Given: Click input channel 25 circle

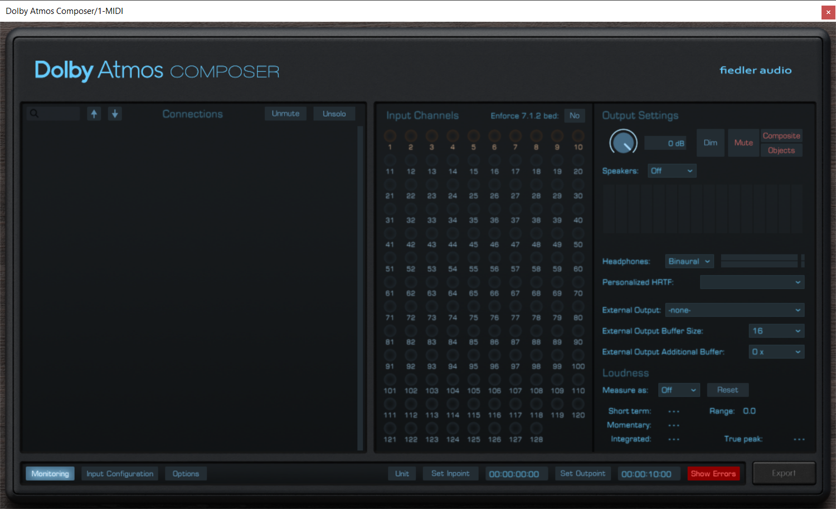Looking at the screenshot, I should click(x=474, y=184).
